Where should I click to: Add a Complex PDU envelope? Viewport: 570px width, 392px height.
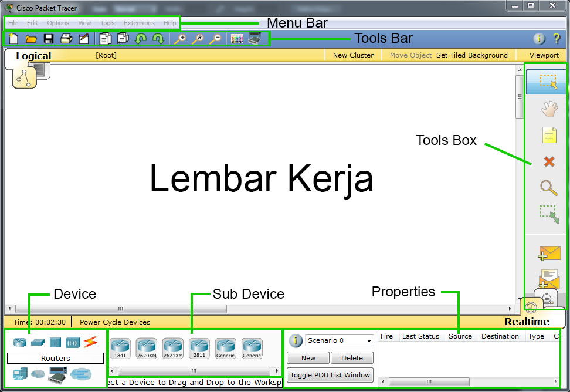click(549, 279)
